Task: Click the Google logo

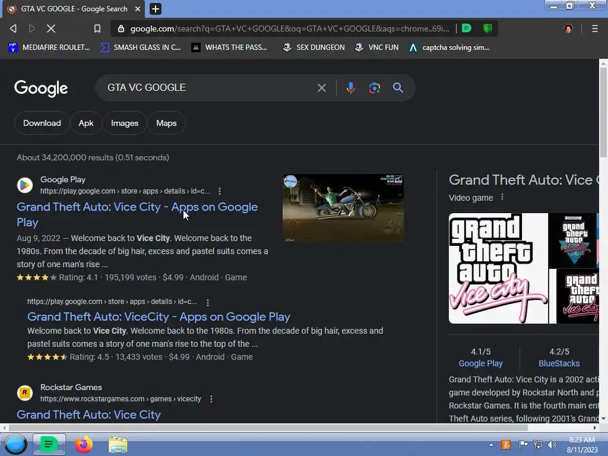Action: (x=41, y=88)
